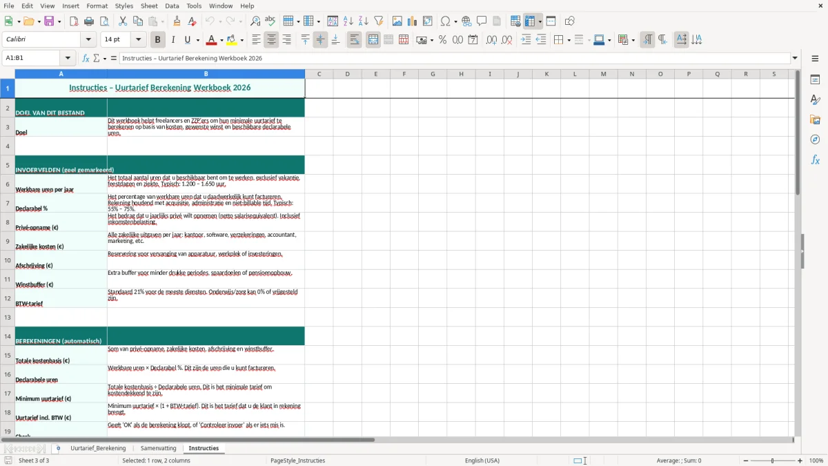The width and height of the screenshot is (828, 466).
Task: Click the Clone Formatting paintbrush
Action: coord(177,21)
